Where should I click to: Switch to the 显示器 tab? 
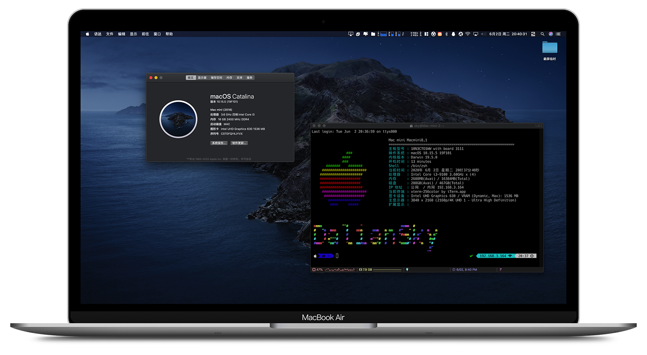202,77
